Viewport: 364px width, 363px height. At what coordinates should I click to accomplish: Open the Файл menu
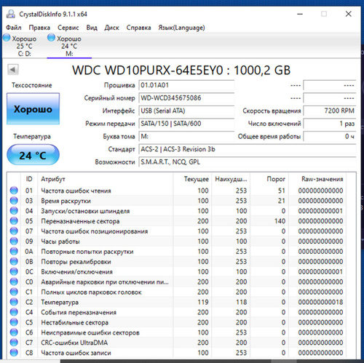[x=14, y=28]
